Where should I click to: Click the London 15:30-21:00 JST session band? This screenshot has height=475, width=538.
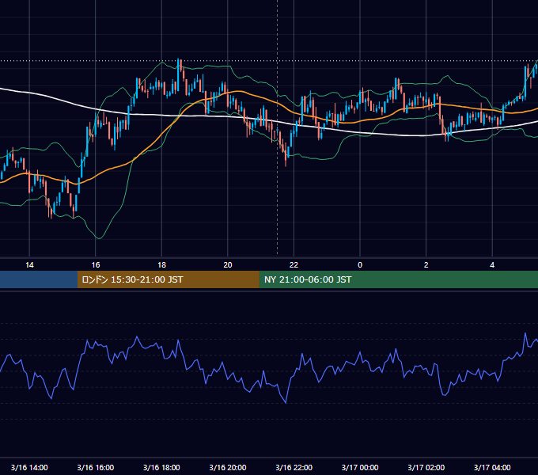(168, 279)
